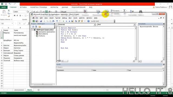This screenshot has height=97, width=173.
Task: Click the Find binoculars icon in Excel ribbon
Action: click(141, 11)
